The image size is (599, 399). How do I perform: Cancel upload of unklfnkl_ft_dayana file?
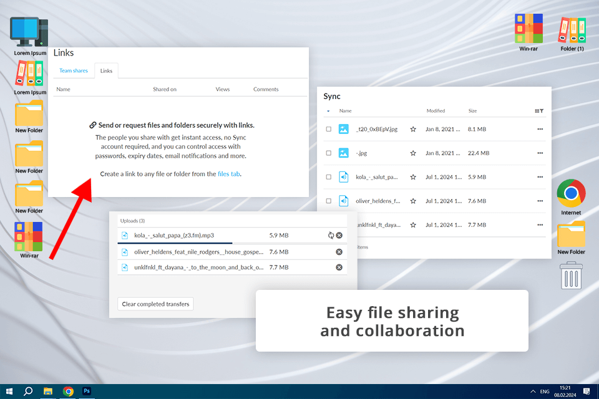point(339,267)
